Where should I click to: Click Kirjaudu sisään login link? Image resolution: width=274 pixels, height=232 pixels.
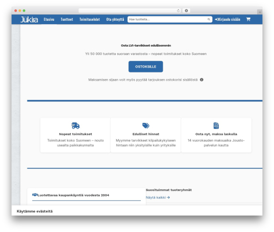pos(227,19)
